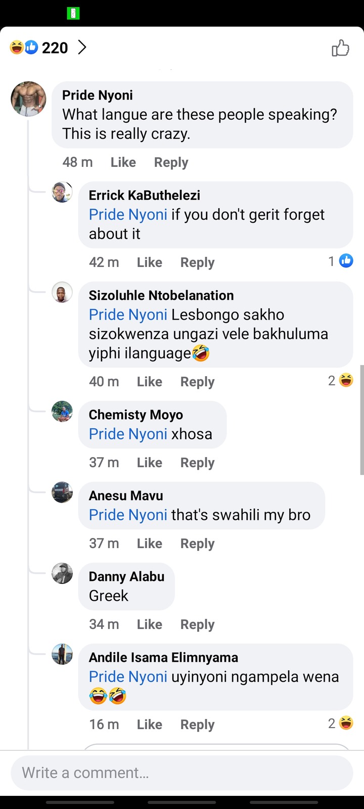Open Danny Alabu's profile avatar
The image size is (364, 809).
(62, 573)
